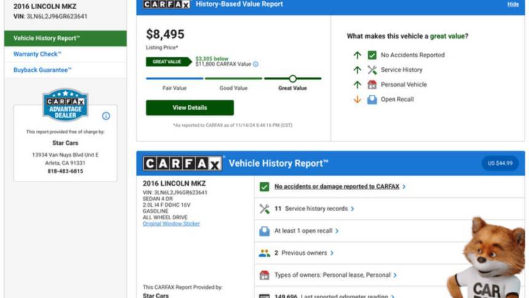Viewport: 529px width, 298px height.
Task: Click the VIN number in the sidebar
Action: pos(57,16)
